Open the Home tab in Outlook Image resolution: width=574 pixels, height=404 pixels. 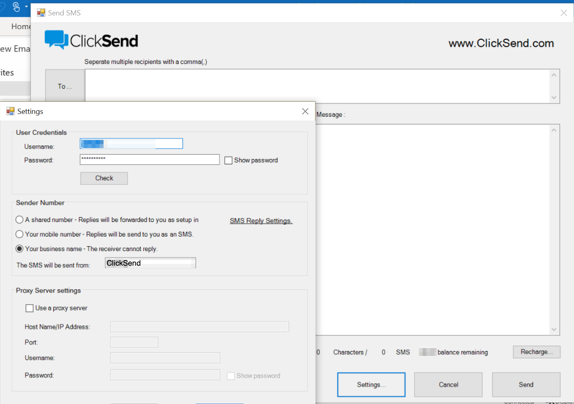pos(21,26)
